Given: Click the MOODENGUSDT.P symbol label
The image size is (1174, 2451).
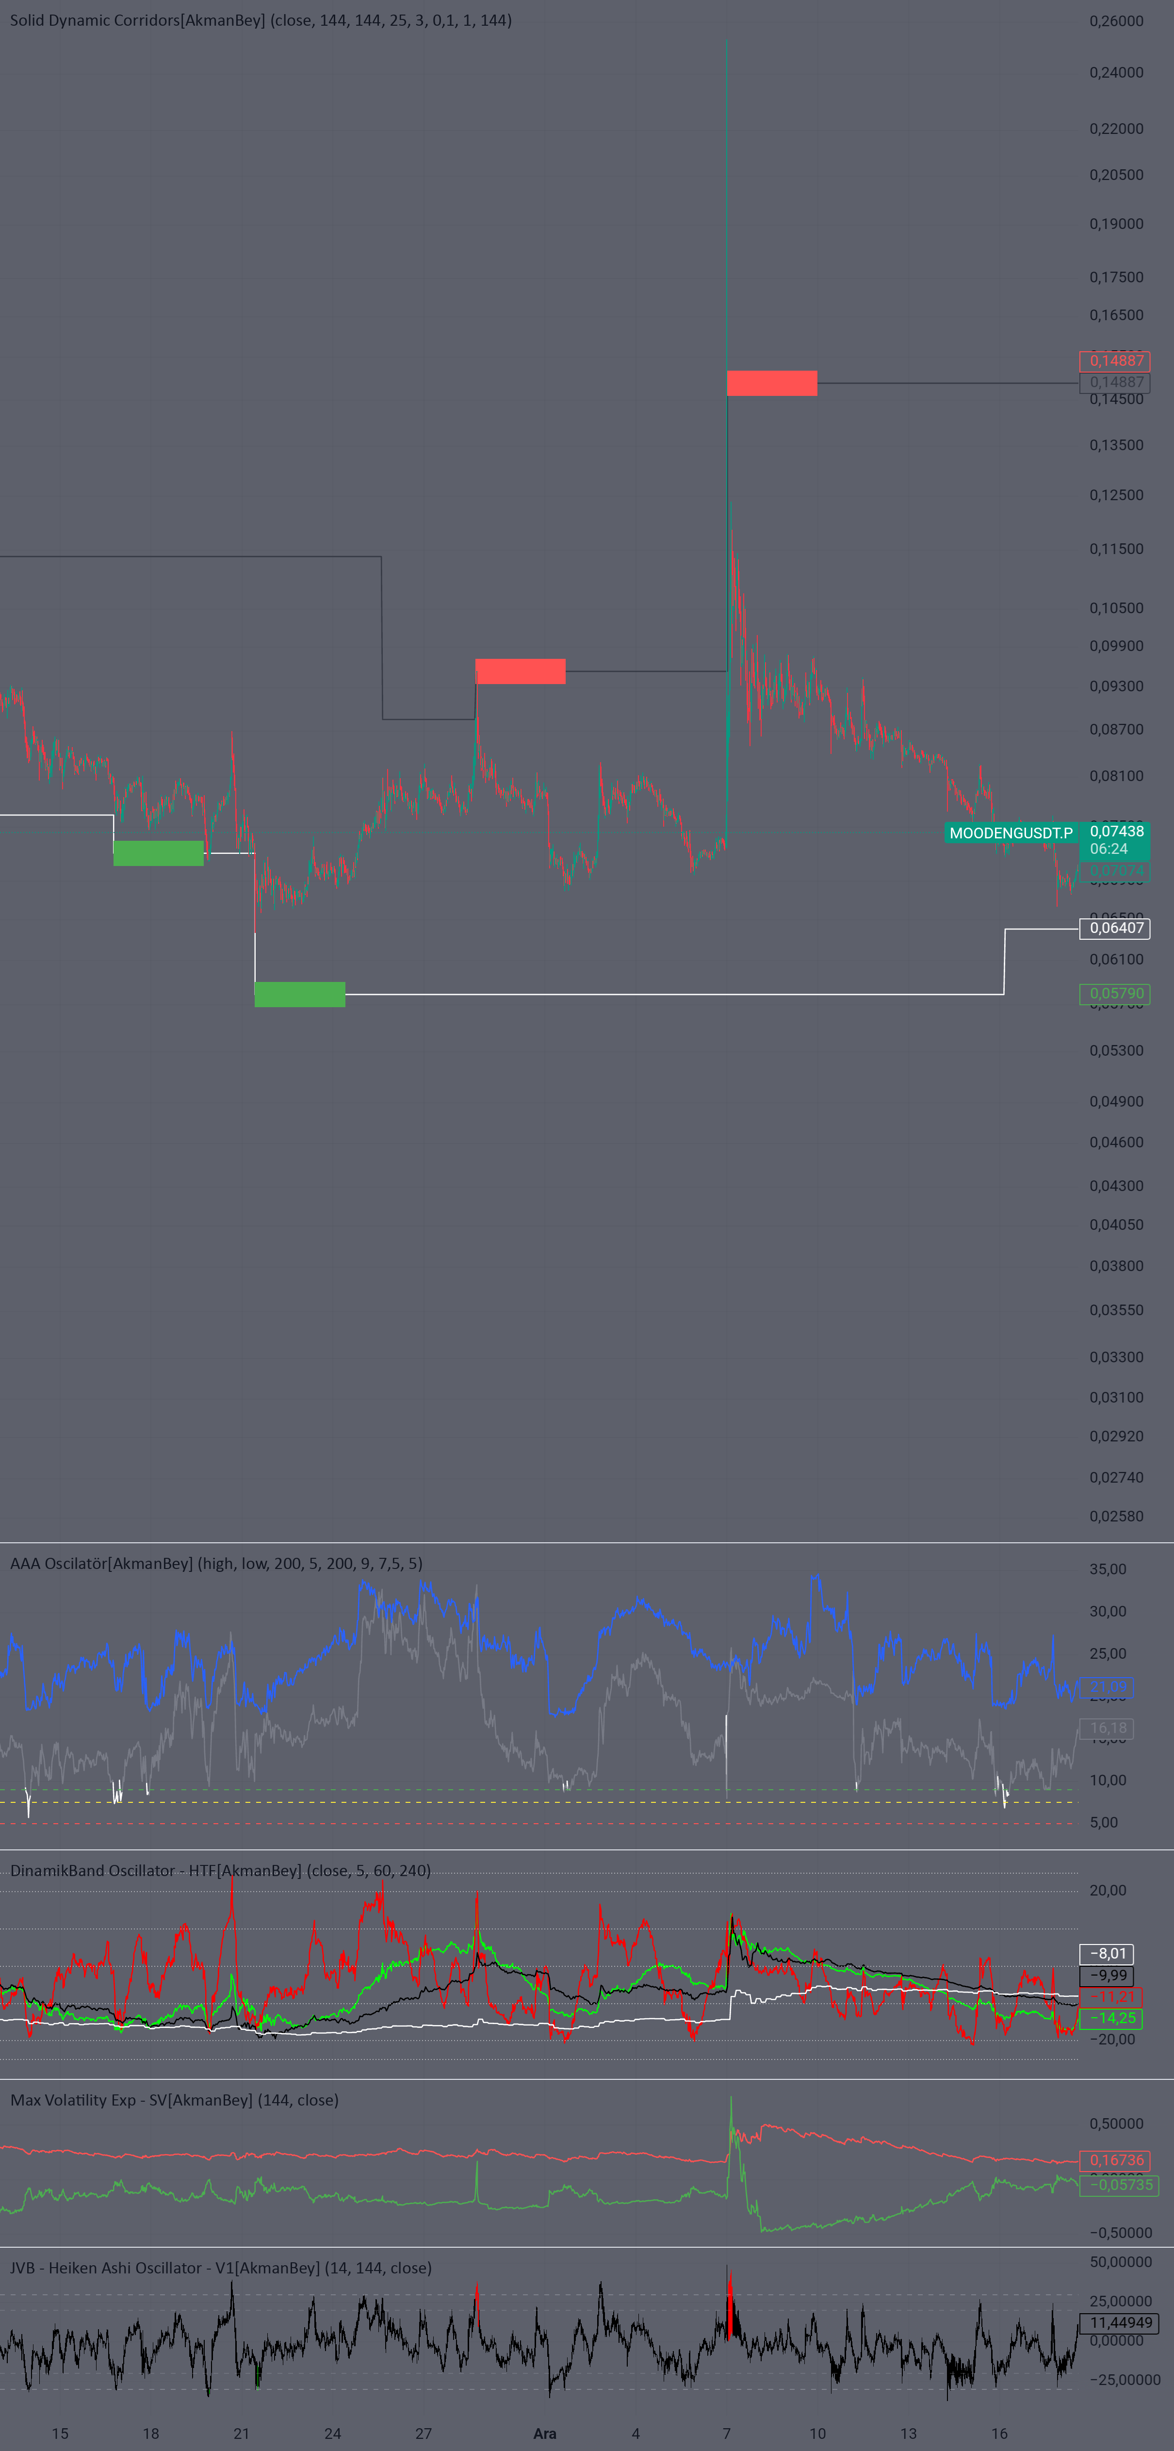Looking at the screenshot, I should click(x=1011, y=833).
